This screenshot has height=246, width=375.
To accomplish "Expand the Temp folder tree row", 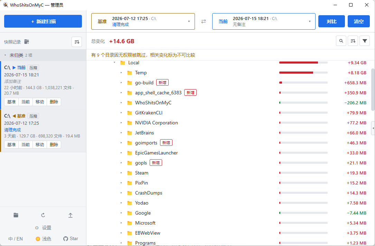I will tap(121, 73).
